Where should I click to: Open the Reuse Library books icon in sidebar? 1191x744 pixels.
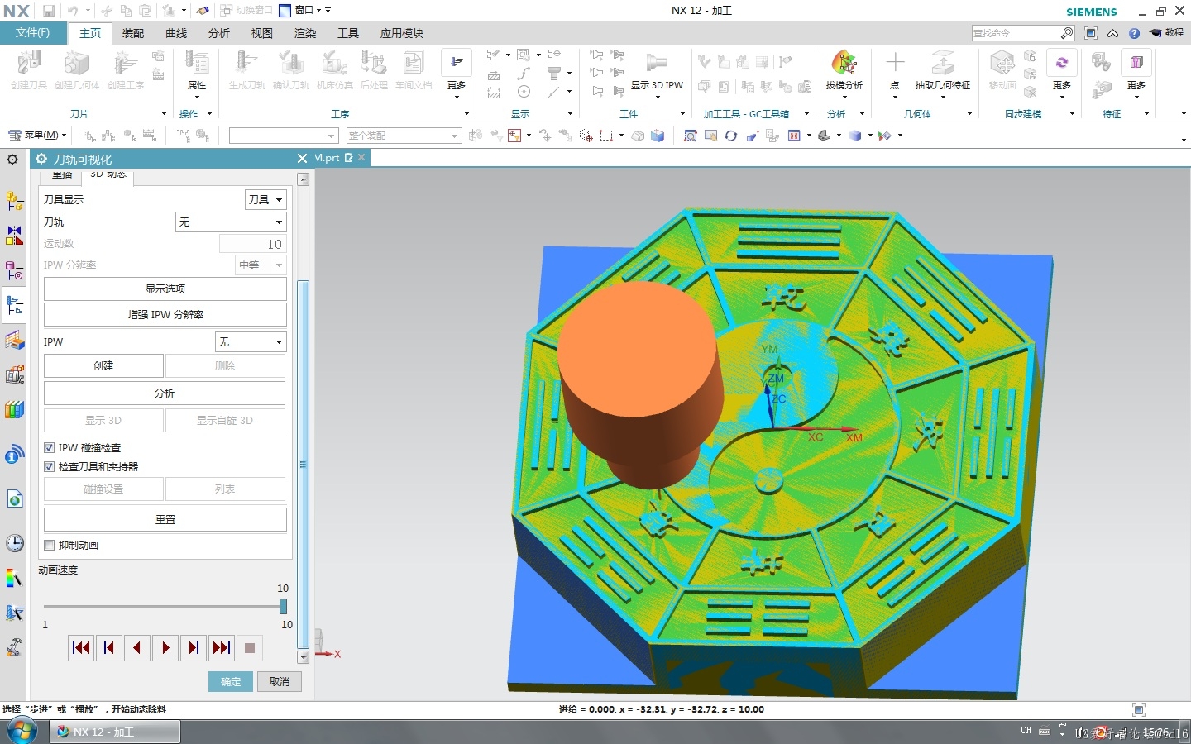pyautogui.click(x=14, y=410)
